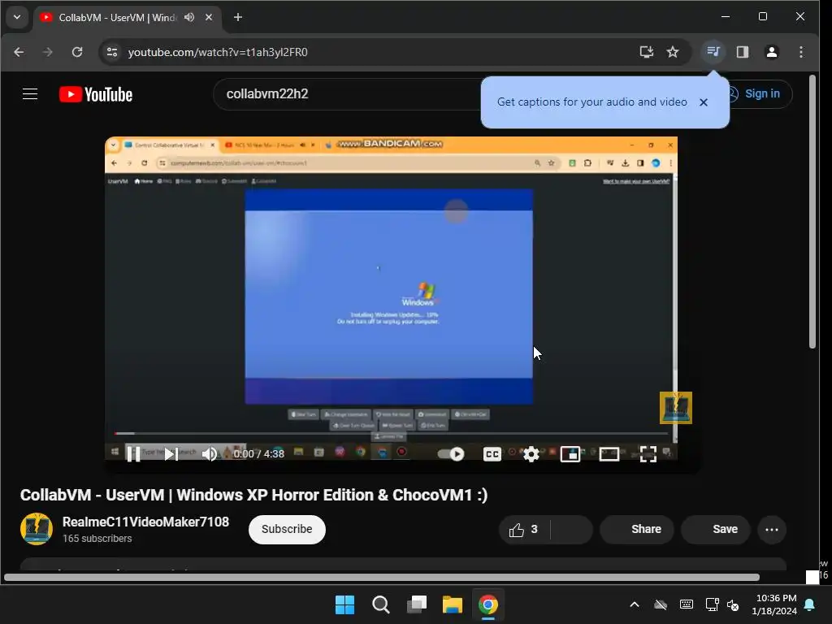Launch File Explorer from taskbar
The image size is (832, 624).
(452, 604)
